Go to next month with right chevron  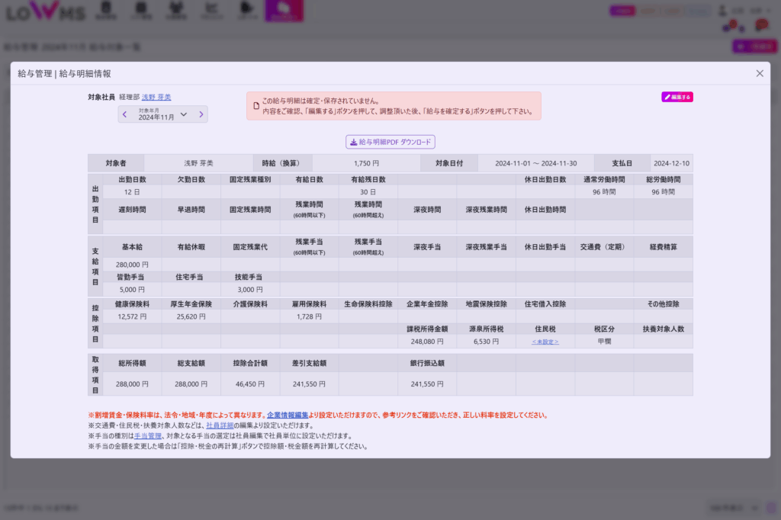pyautogui.click(x=201, y=114)
